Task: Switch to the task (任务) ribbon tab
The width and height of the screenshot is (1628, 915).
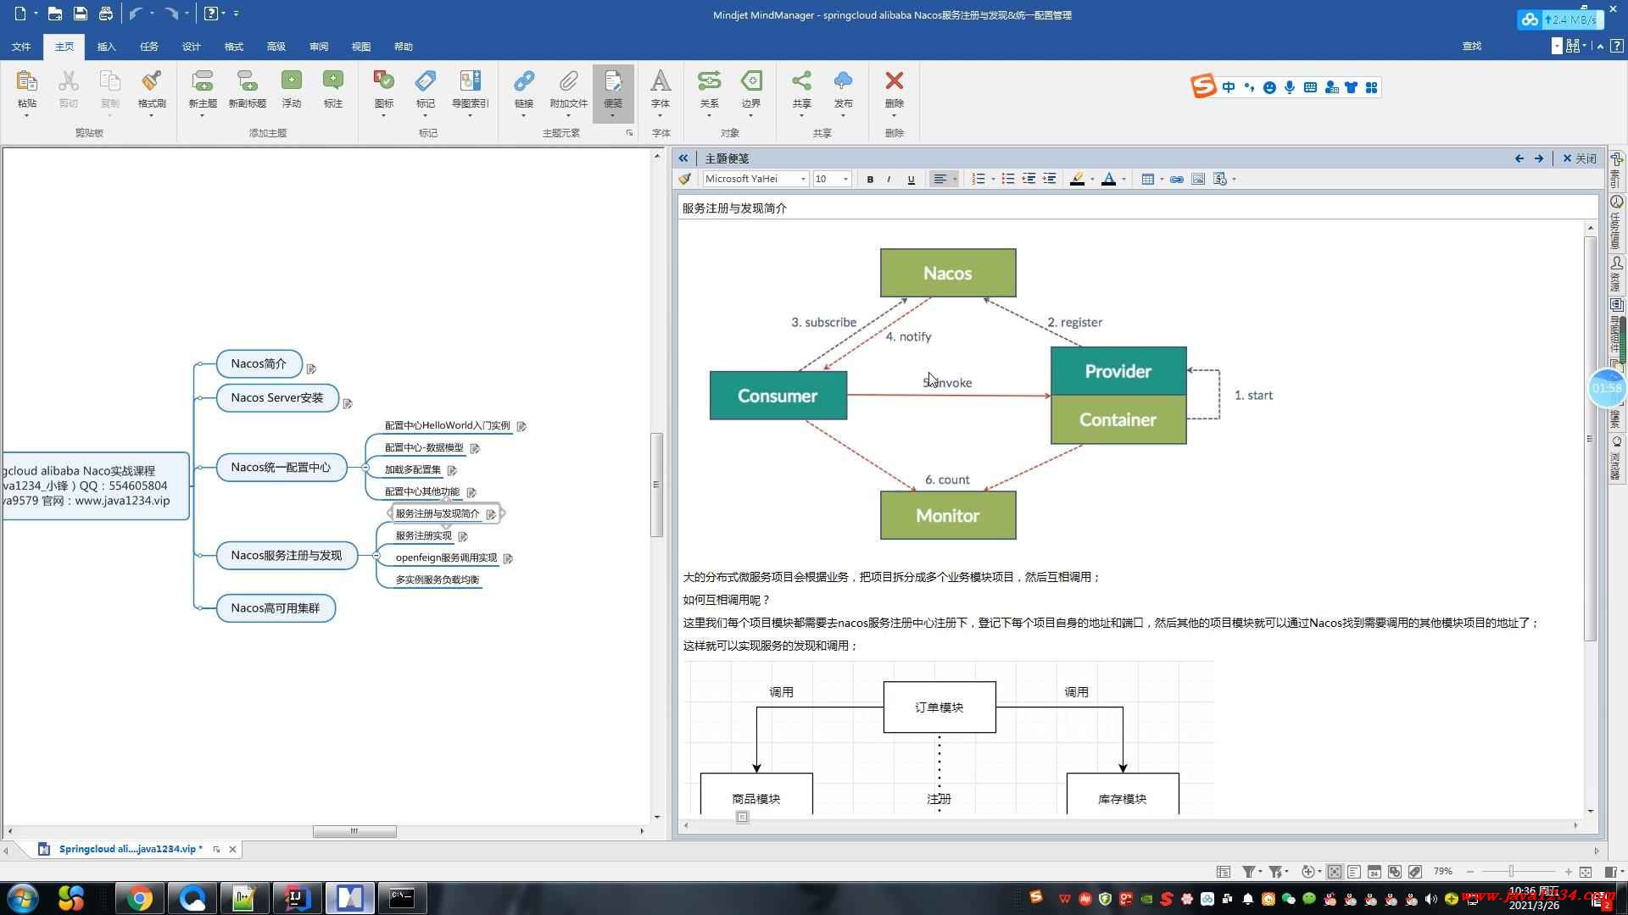Action: [x=148, y=47]
